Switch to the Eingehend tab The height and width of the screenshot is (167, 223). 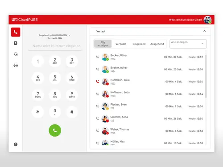pos(139,44)
